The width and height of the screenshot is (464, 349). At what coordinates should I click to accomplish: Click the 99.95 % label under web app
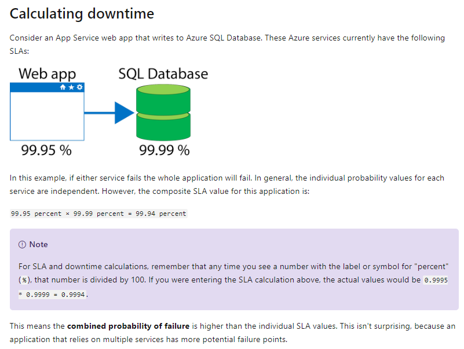point(46,150)
